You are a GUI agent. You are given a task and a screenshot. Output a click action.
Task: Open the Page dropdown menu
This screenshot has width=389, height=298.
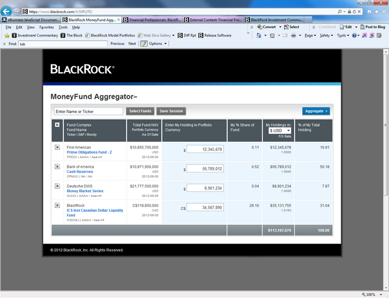coord(310,35)
